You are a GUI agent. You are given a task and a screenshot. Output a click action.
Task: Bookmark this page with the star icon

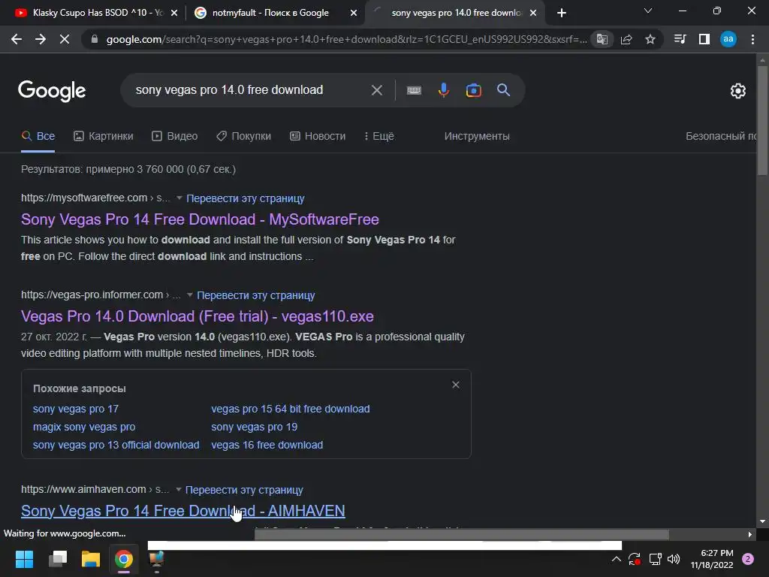coord(650,39)
